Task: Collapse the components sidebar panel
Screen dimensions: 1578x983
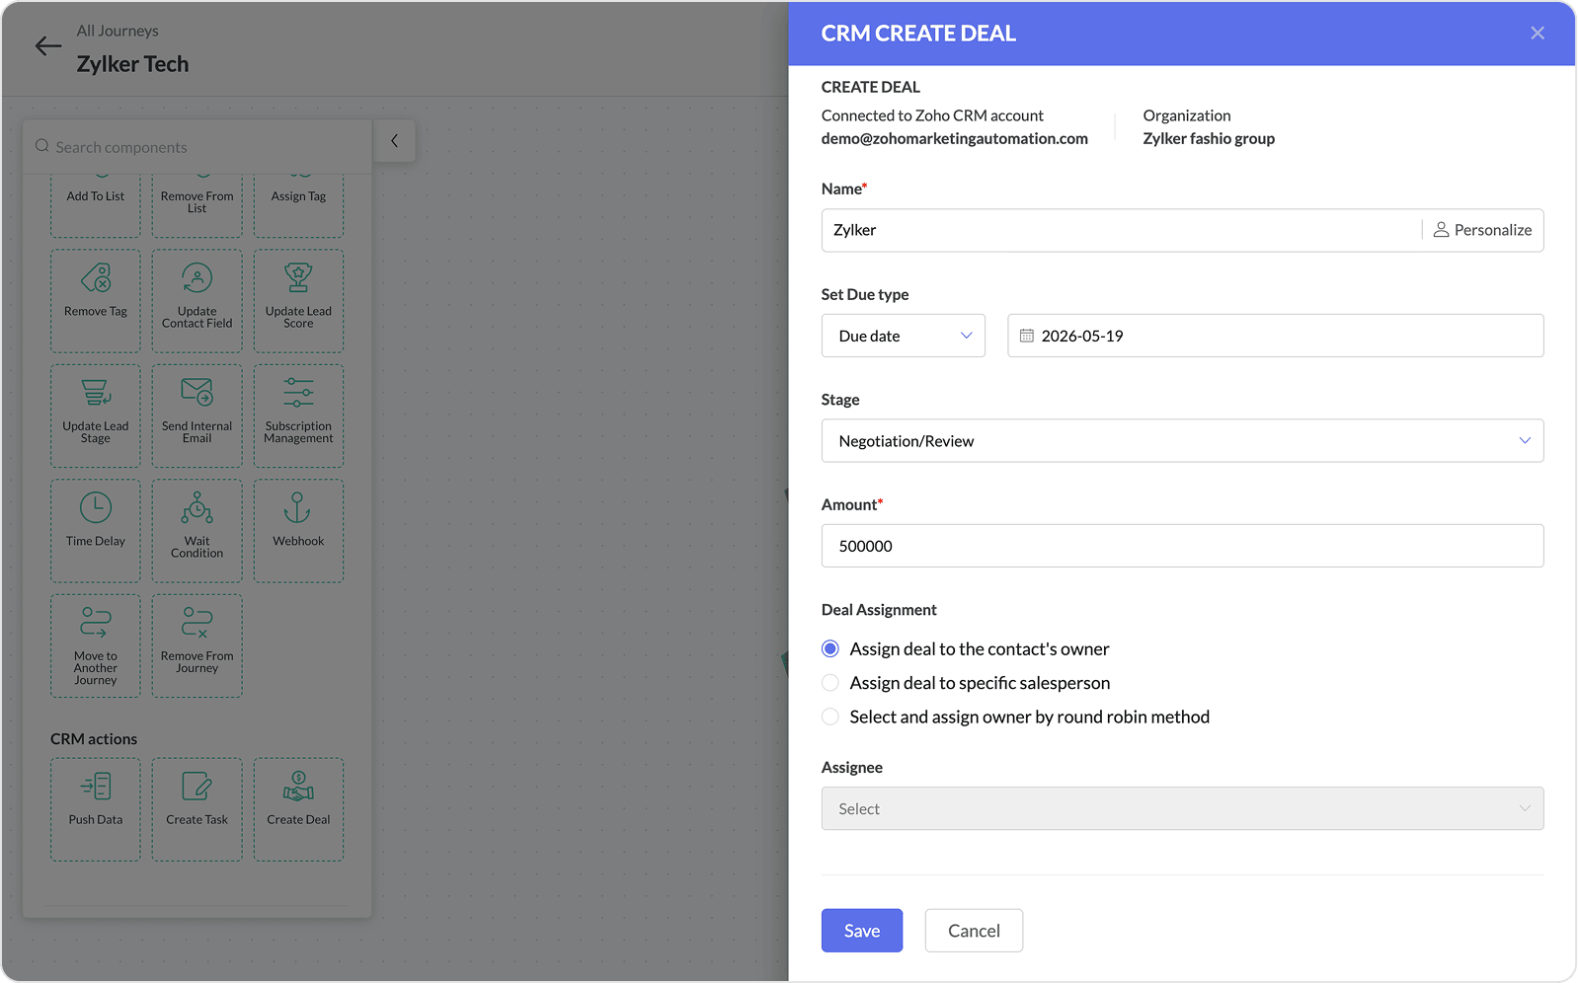Action: click(394, 141)
